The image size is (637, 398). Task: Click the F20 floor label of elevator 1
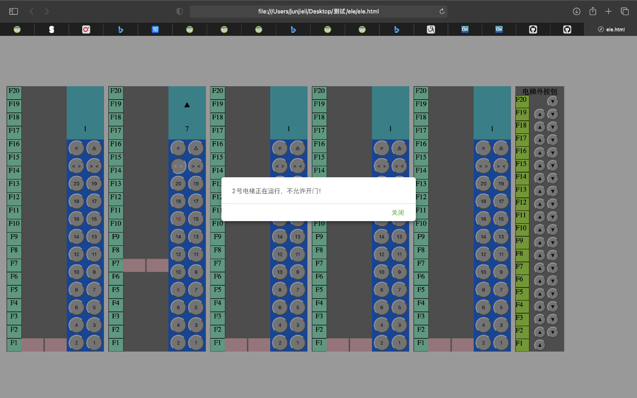pyautogui.click(x=14, y=92)
